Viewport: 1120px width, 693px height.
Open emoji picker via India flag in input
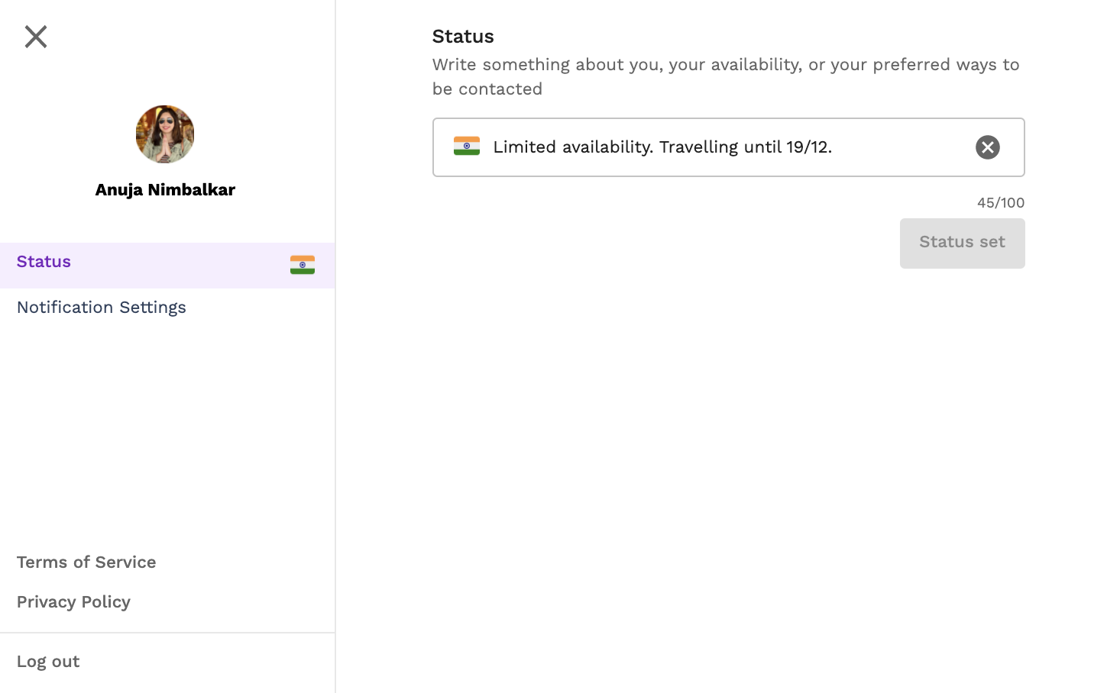[467, 146]
